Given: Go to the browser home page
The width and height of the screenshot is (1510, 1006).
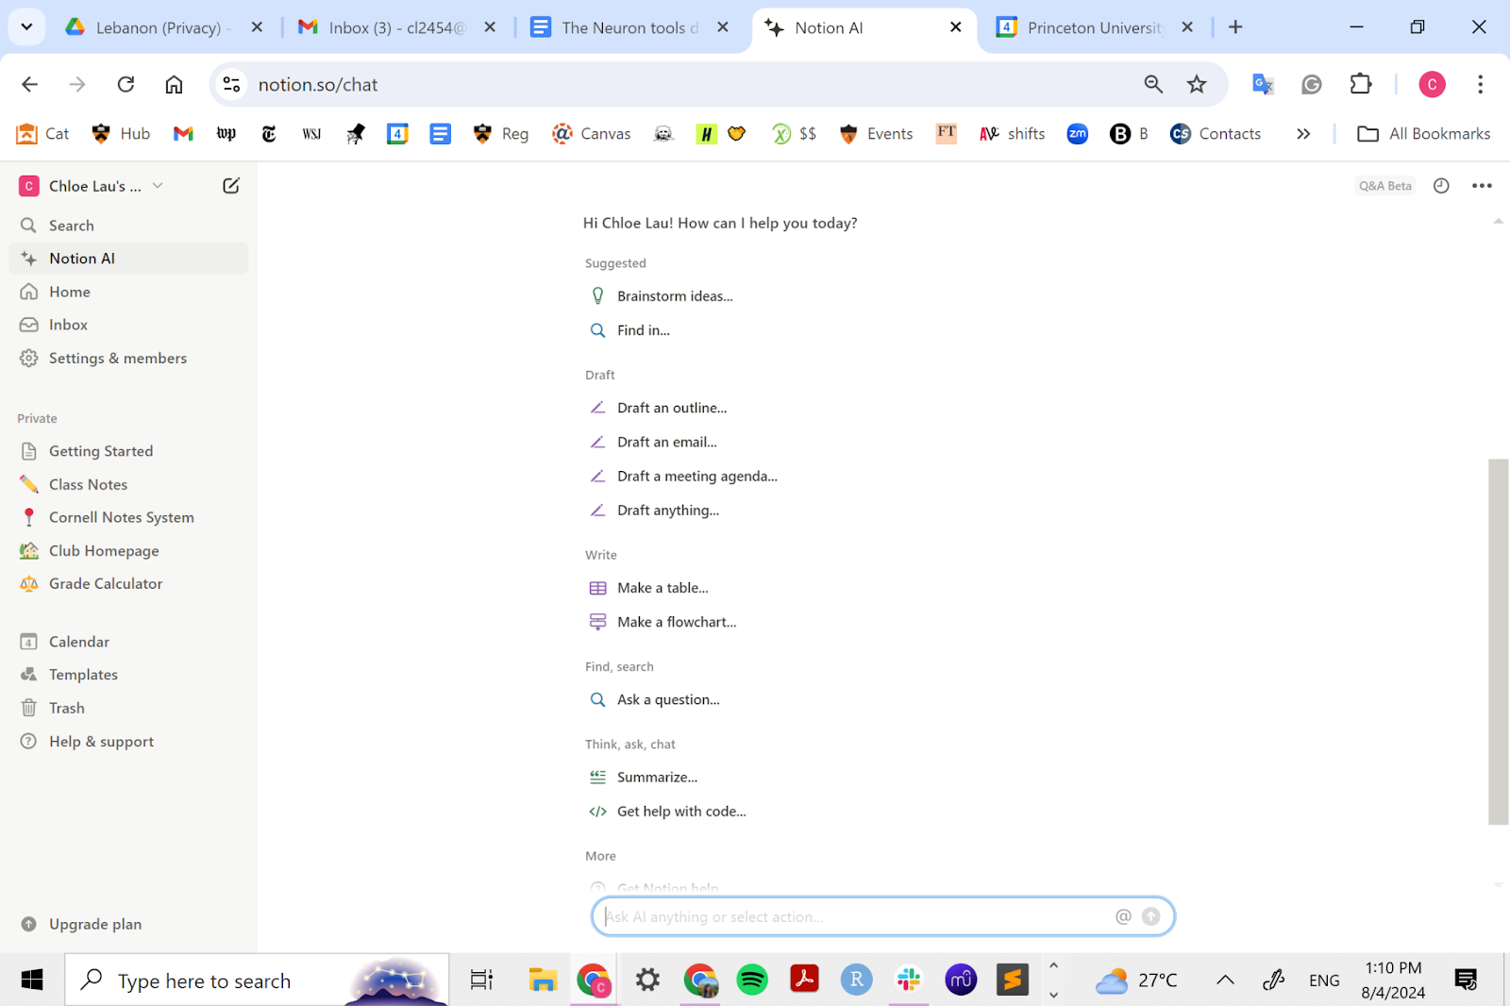Looking at the screenshot, I should 174,84.
